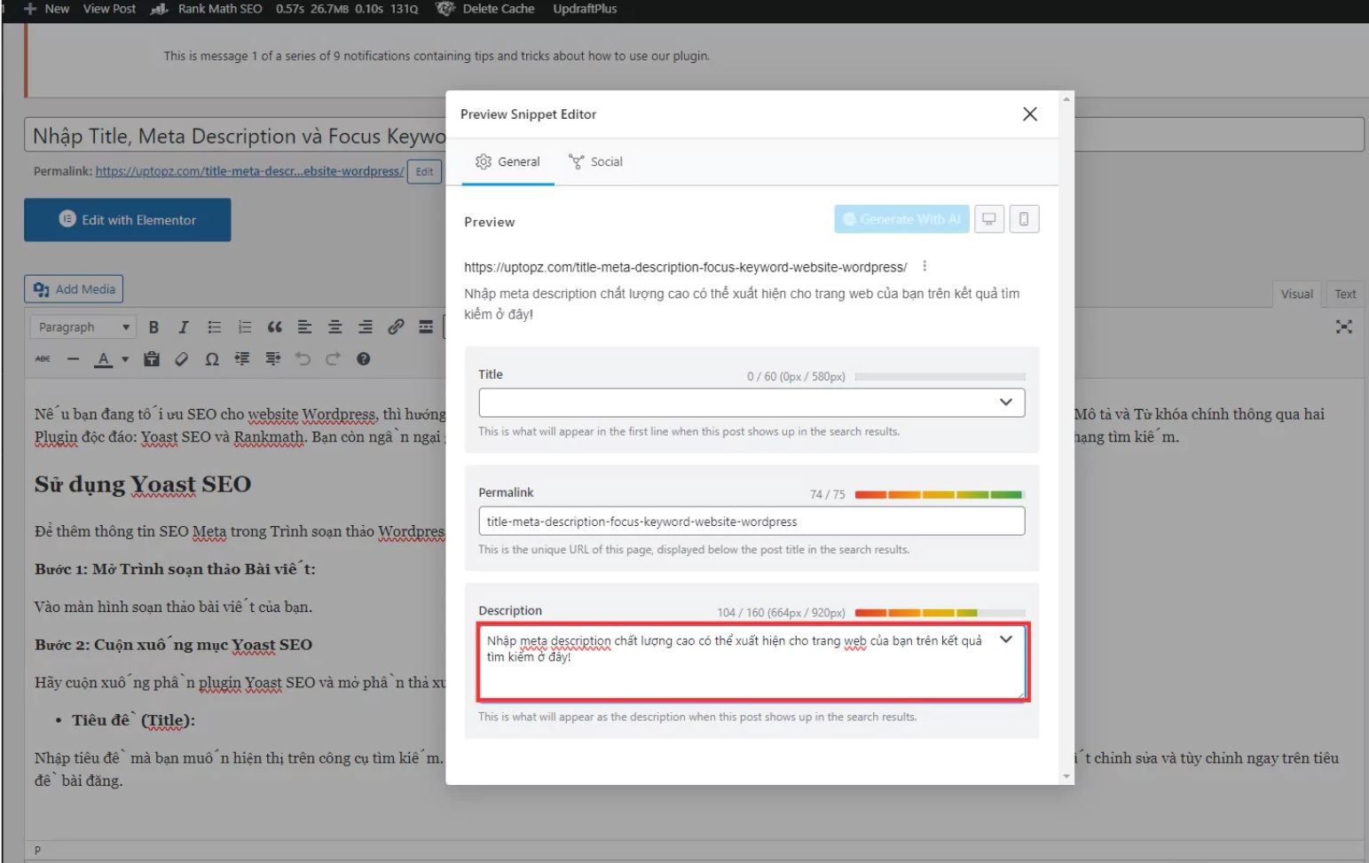Screen dimensions: 1369x863
Task: Click the Description length progress bar
Action: click(940, 613)
